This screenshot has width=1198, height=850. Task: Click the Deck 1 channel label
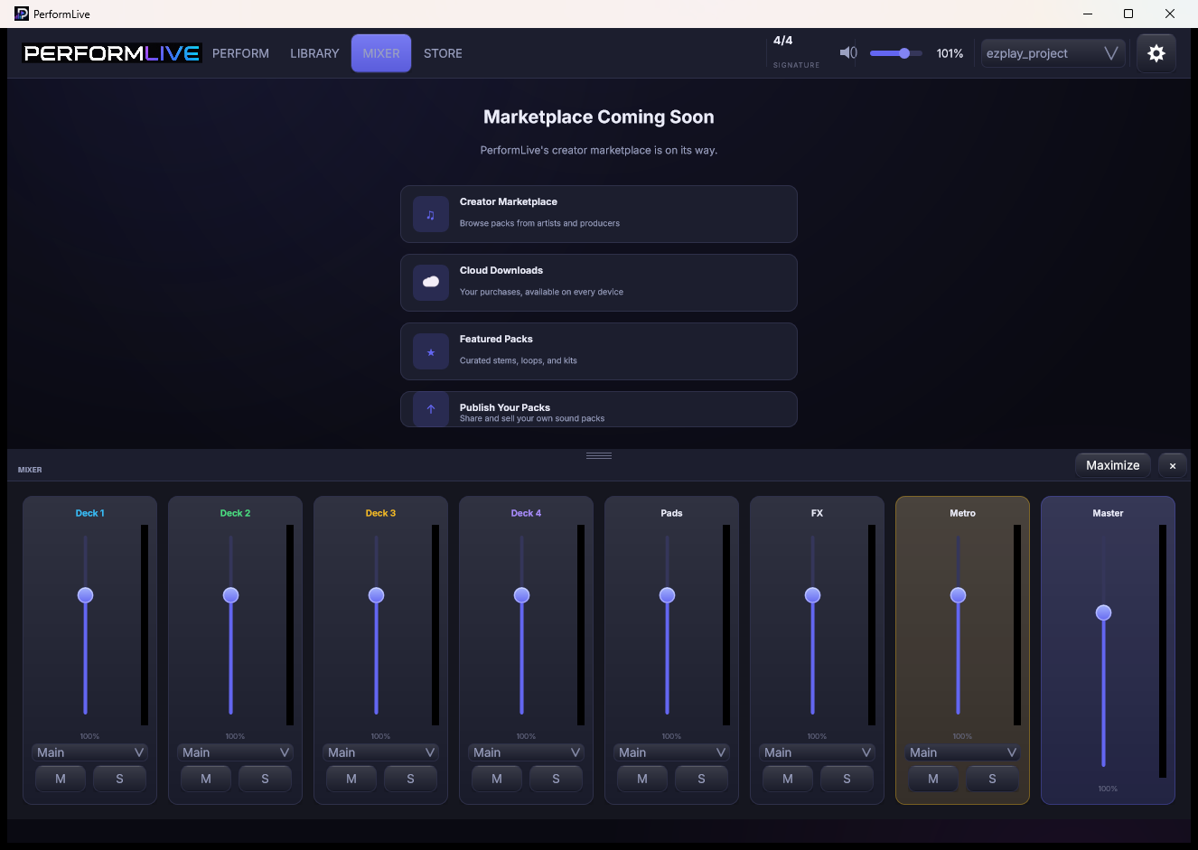click(90, 513)
